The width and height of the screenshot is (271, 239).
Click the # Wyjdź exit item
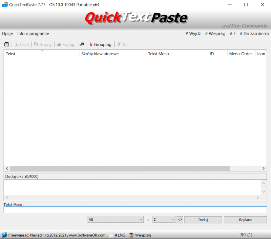[x=193, y=34]
